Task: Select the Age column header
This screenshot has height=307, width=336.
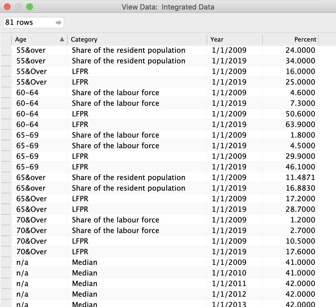Action: click(33, 39)
